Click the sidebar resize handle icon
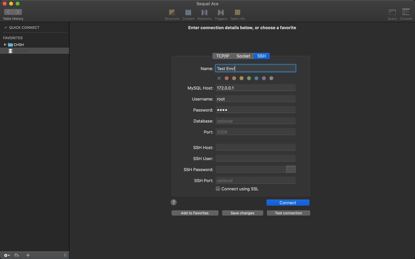 (x=65, y=255)
